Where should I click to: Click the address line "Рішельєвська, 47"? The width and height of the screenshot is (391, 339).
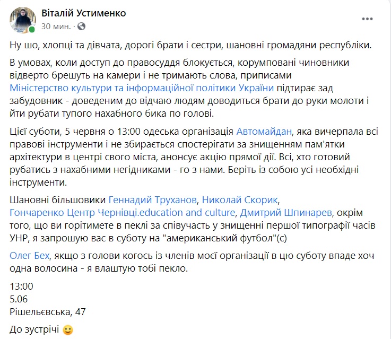pyautogui.click(x=48, y=310)
